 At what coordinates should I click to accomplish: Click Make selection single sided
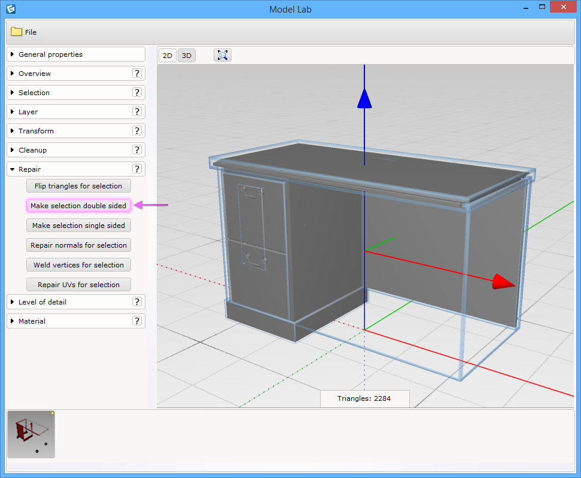tap(78, 226)
